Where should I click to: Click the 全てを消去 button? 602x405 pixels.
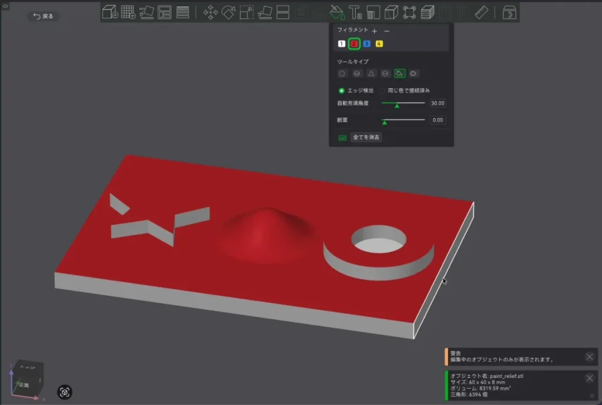tap(366, 137)
